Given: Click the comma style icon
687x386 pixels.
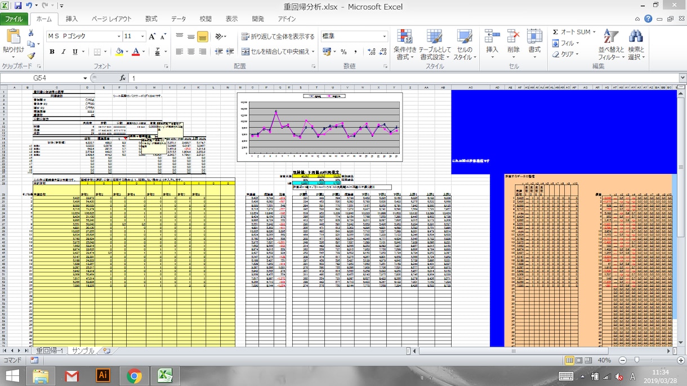Looking at the screenshot, I should (356, 52).
